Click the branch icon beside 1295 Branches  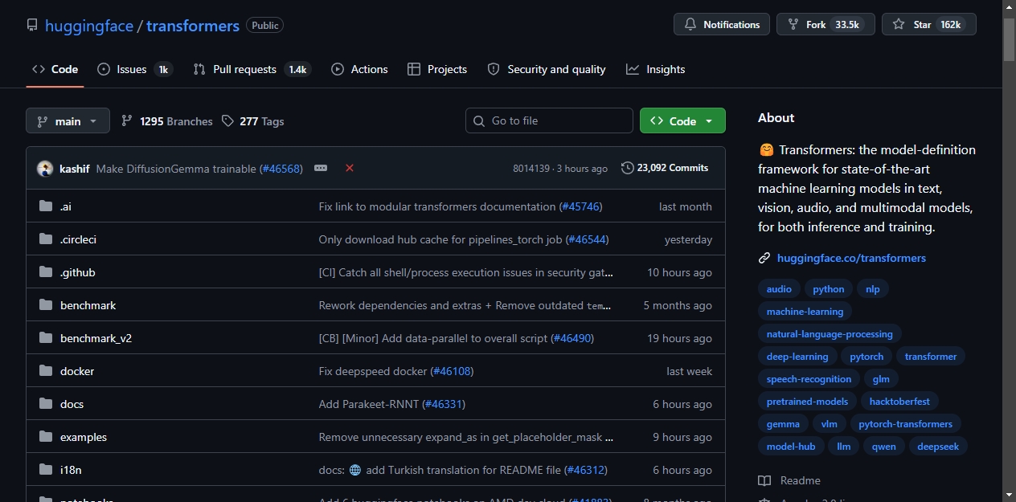tap(127, 121)
